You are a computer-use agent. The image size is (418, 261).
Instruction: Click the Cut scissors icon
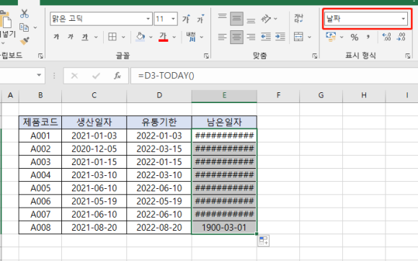(x=25, y=13)
